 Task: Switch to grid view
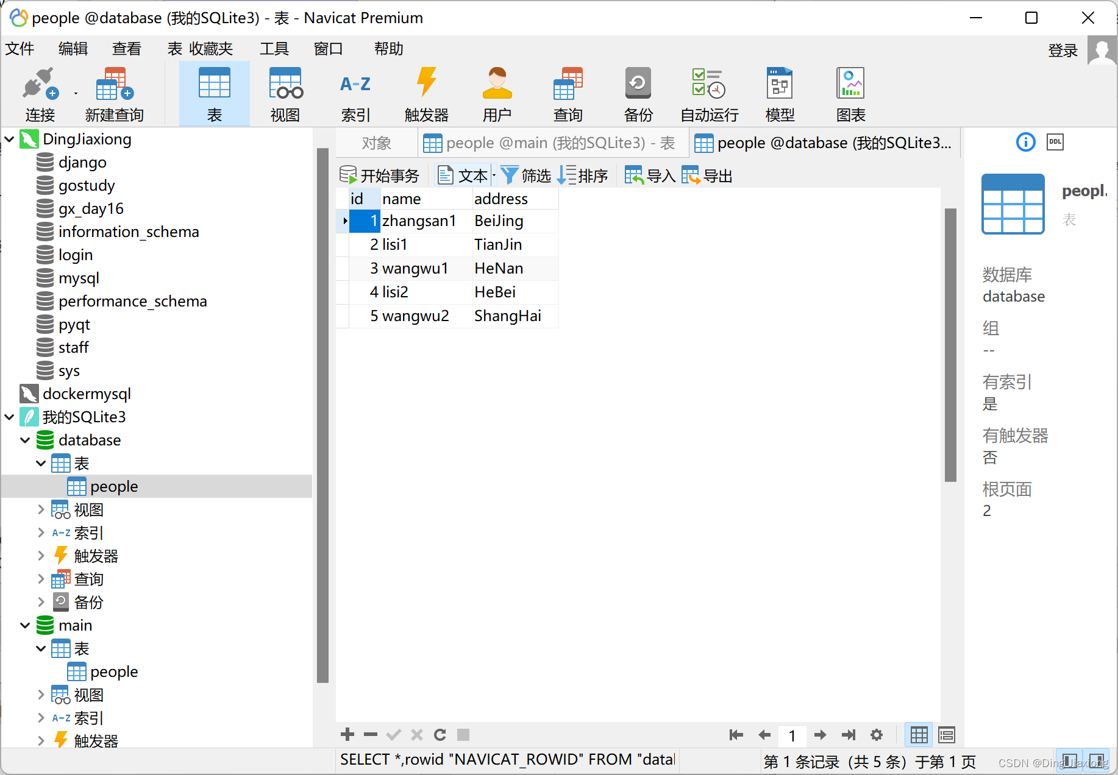pos(919,735)
